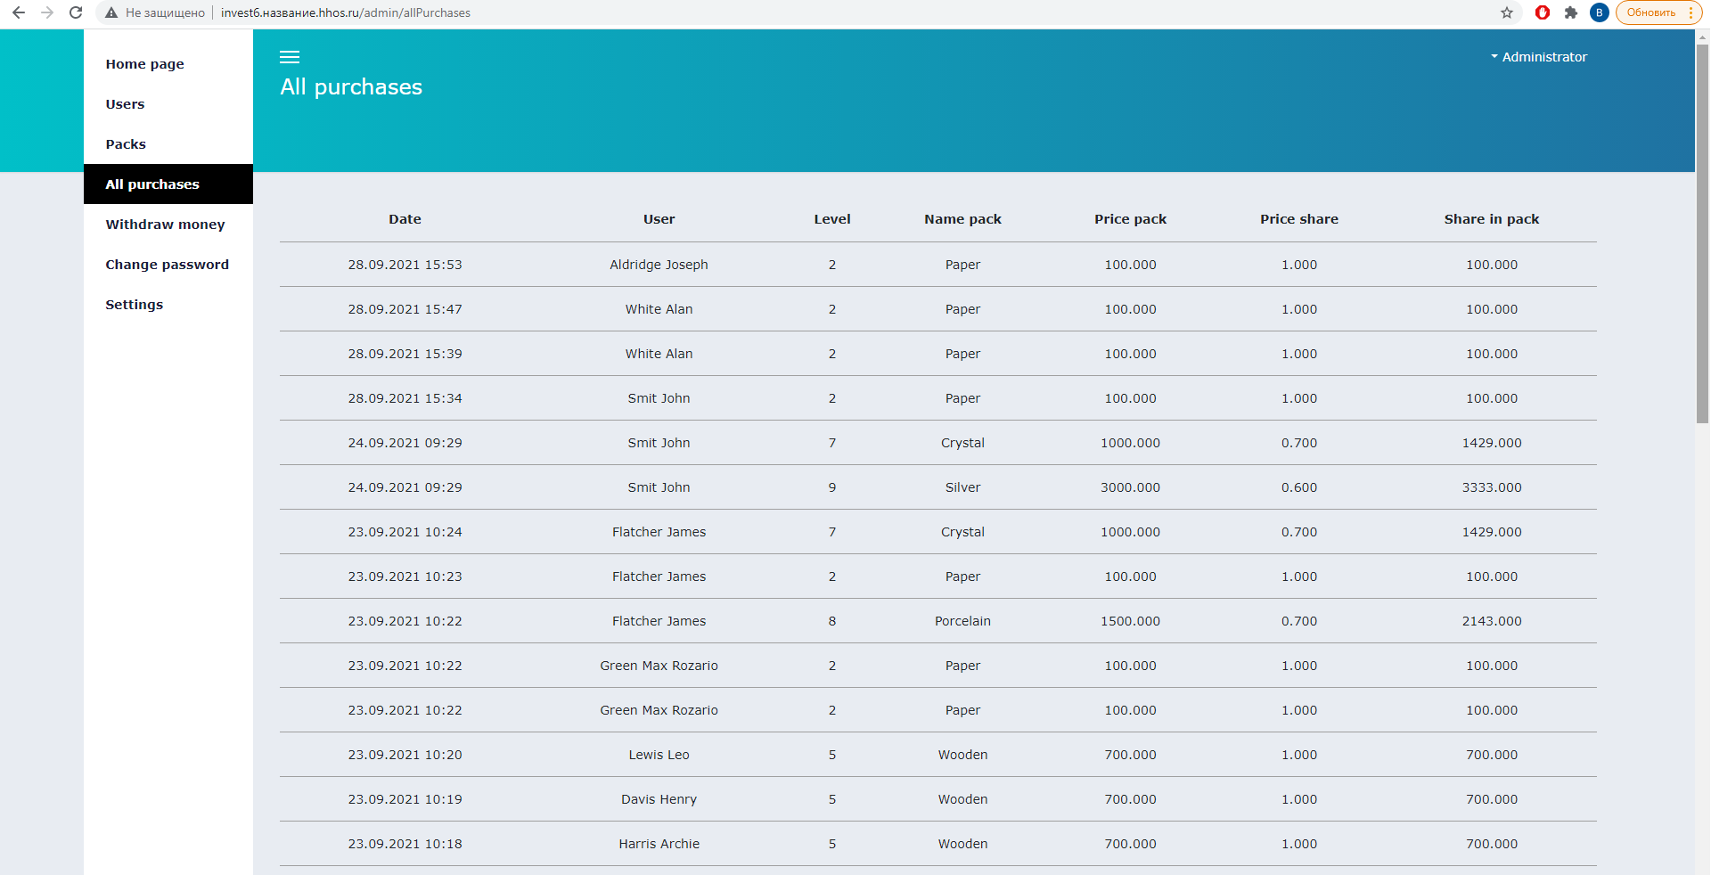Click the Price share column header

(1299, 219)
